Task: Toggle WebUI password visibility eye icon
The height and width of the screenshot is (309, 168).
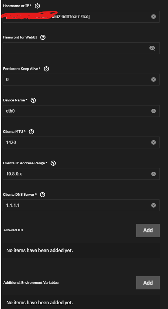Action: click(152, 48)
